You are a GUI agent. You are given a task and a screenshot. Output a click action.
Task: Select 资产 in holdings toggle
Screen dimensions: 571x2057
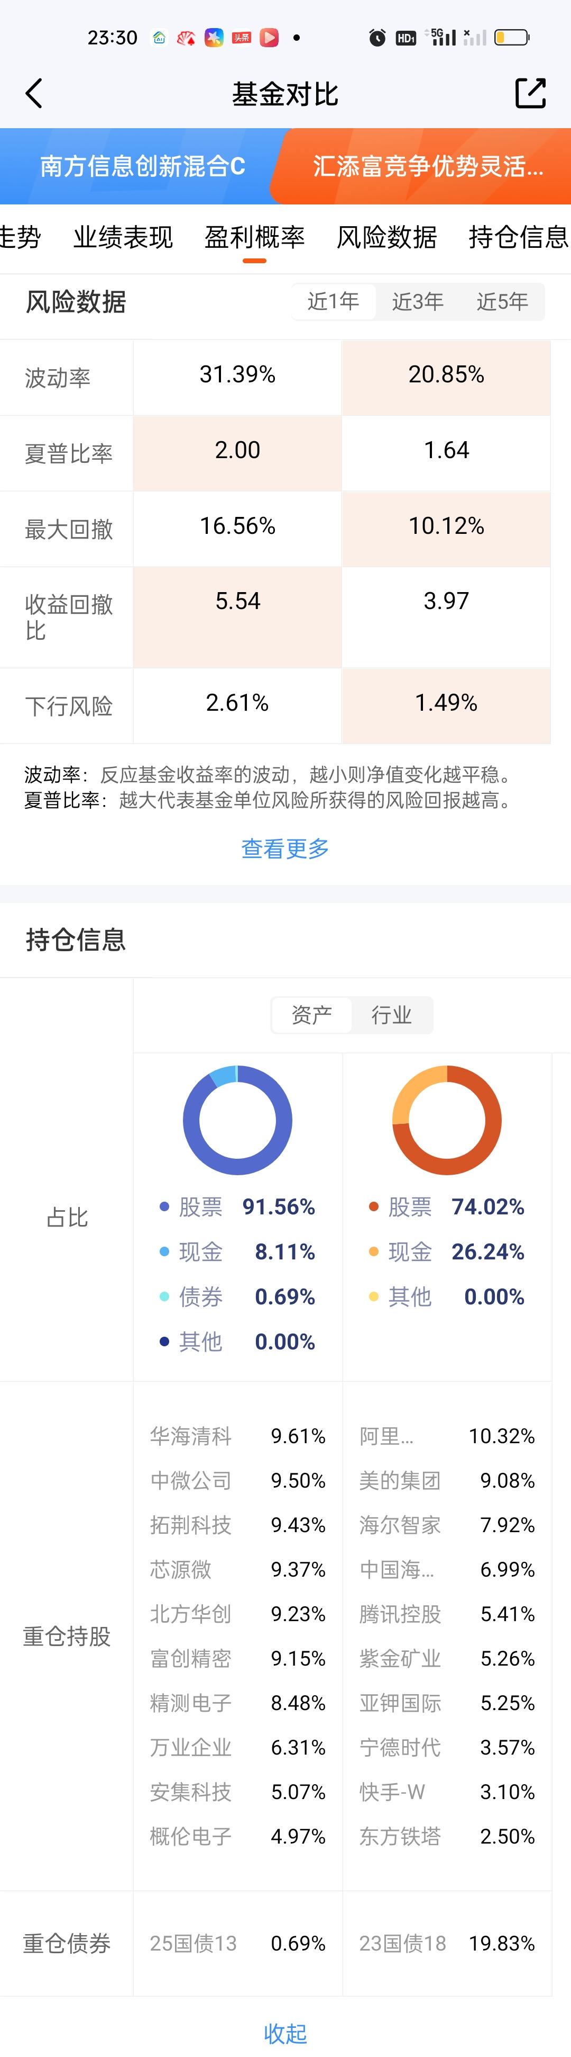pyautogui.click(x=312, y=1015)
